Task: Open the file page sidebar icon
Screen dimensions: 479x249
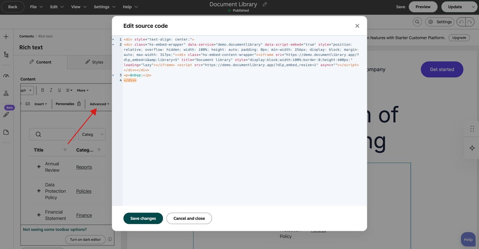Action: click(6, 132)
